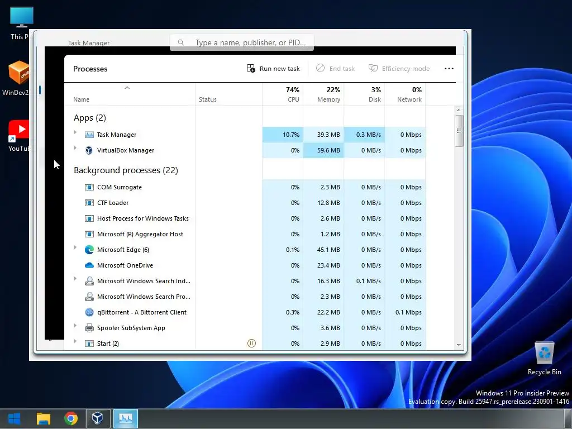Click the Task Manager app icon in process list

pyautogui.click(x=89, y=135)
